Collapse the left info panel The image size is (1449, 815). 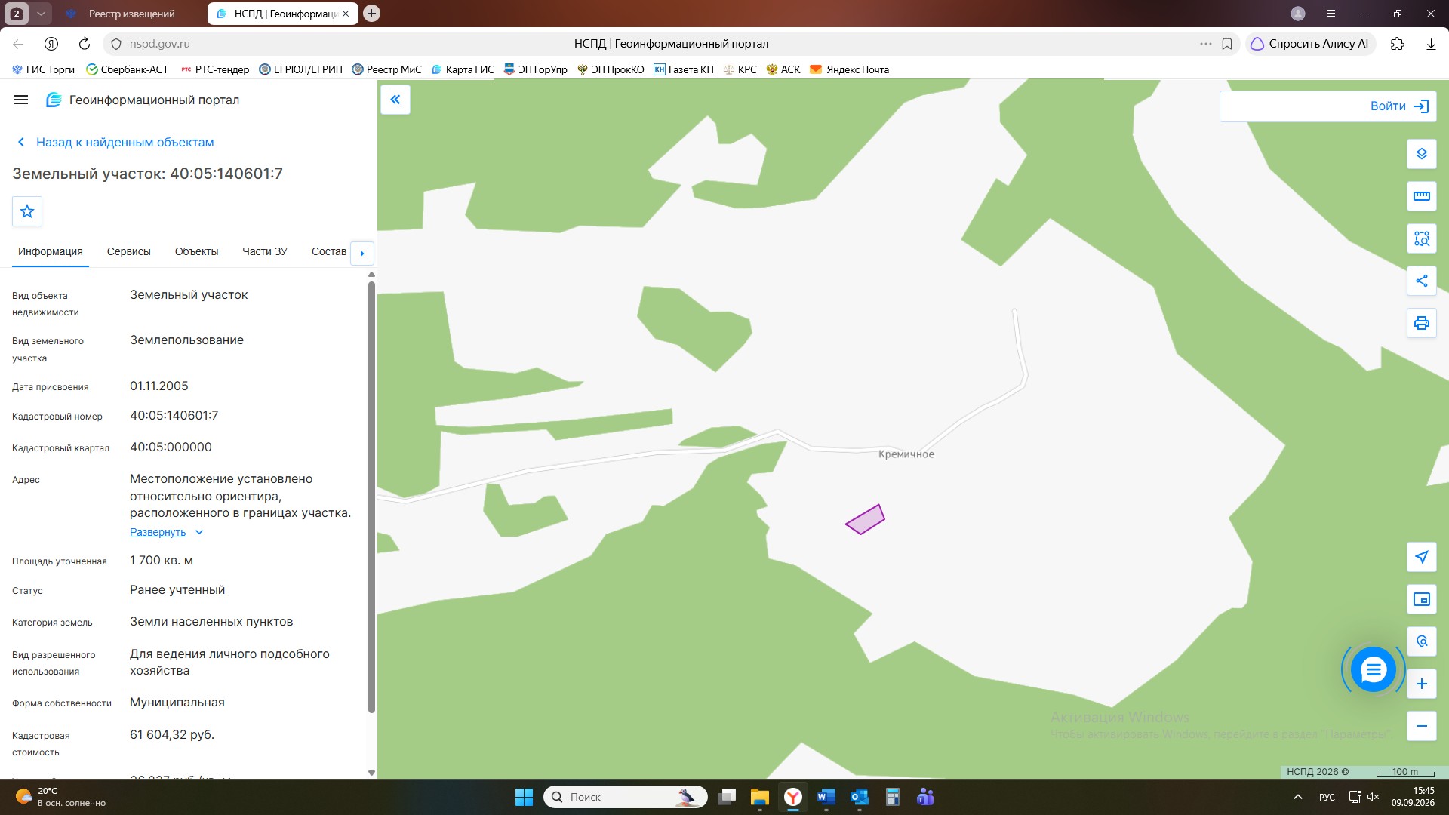click(395, 100)
